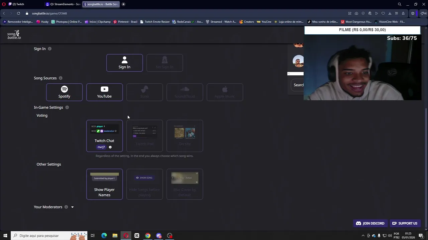Image resolution: width=428 pixels, height=240 pixels.
Task: Go back to the previous page
Action: (4, 13)
